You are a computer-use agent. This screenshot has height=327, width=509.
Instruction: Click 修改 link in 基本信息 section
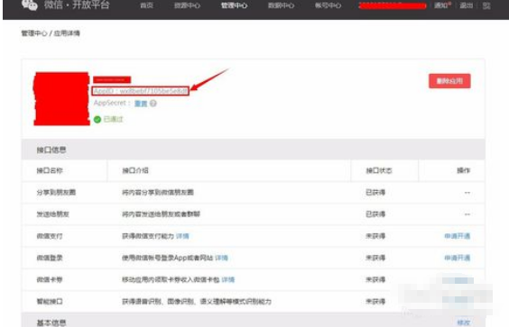click(x=464, y=322)
